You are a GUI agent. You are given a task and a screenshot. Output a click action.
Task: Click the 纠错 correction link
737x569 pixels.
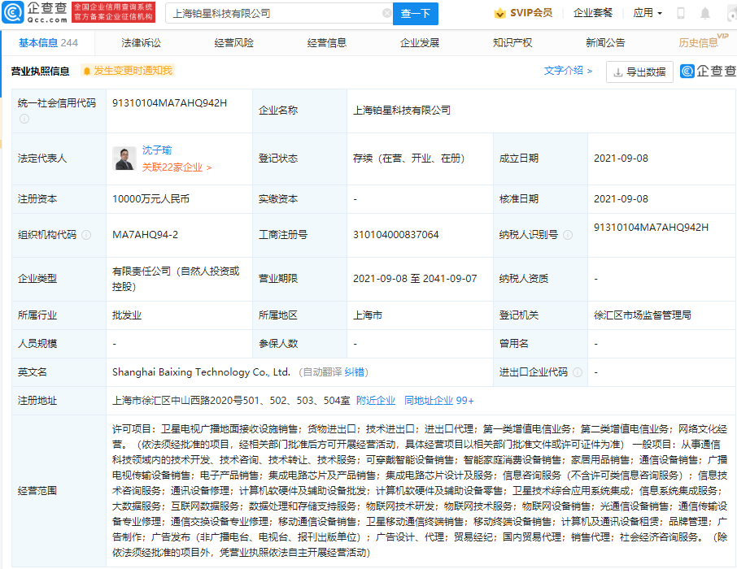(355, 372)
